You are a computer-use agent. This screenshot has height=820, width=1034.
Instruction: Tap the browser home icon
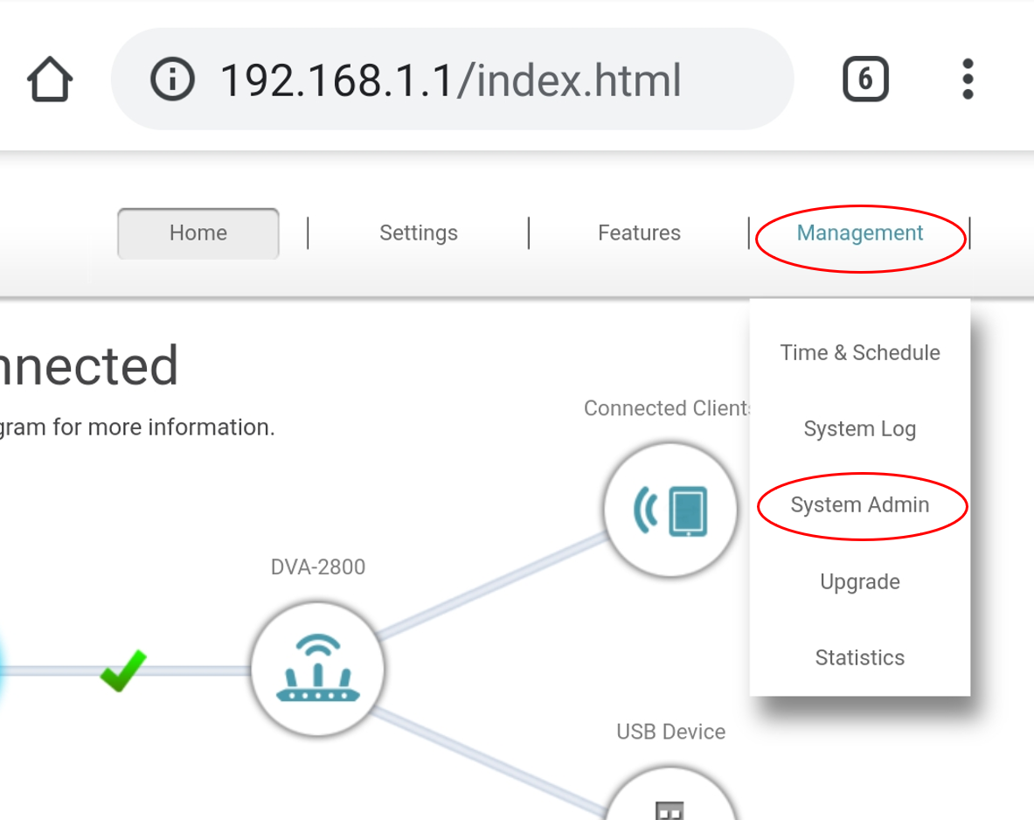[50, 80]
